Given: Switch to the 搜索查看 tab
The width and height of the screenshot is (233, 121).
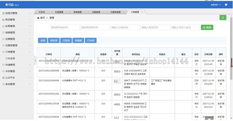Looking at the screenshot, I should coord(78,12).
